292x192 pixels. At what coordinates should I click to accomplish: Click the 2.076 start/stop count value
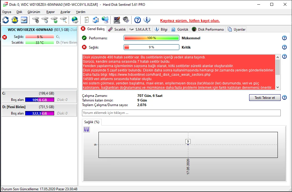(x=142, y=105)
